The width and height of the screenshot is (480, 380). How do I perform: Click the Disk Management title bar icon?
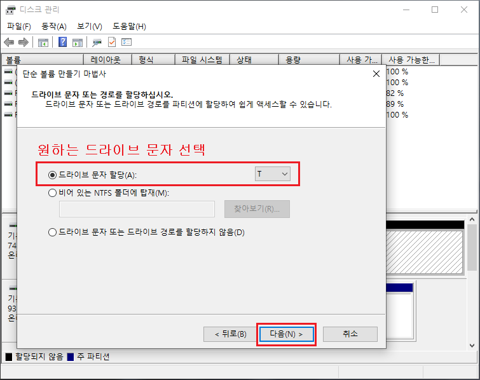(x=10, y=10)
